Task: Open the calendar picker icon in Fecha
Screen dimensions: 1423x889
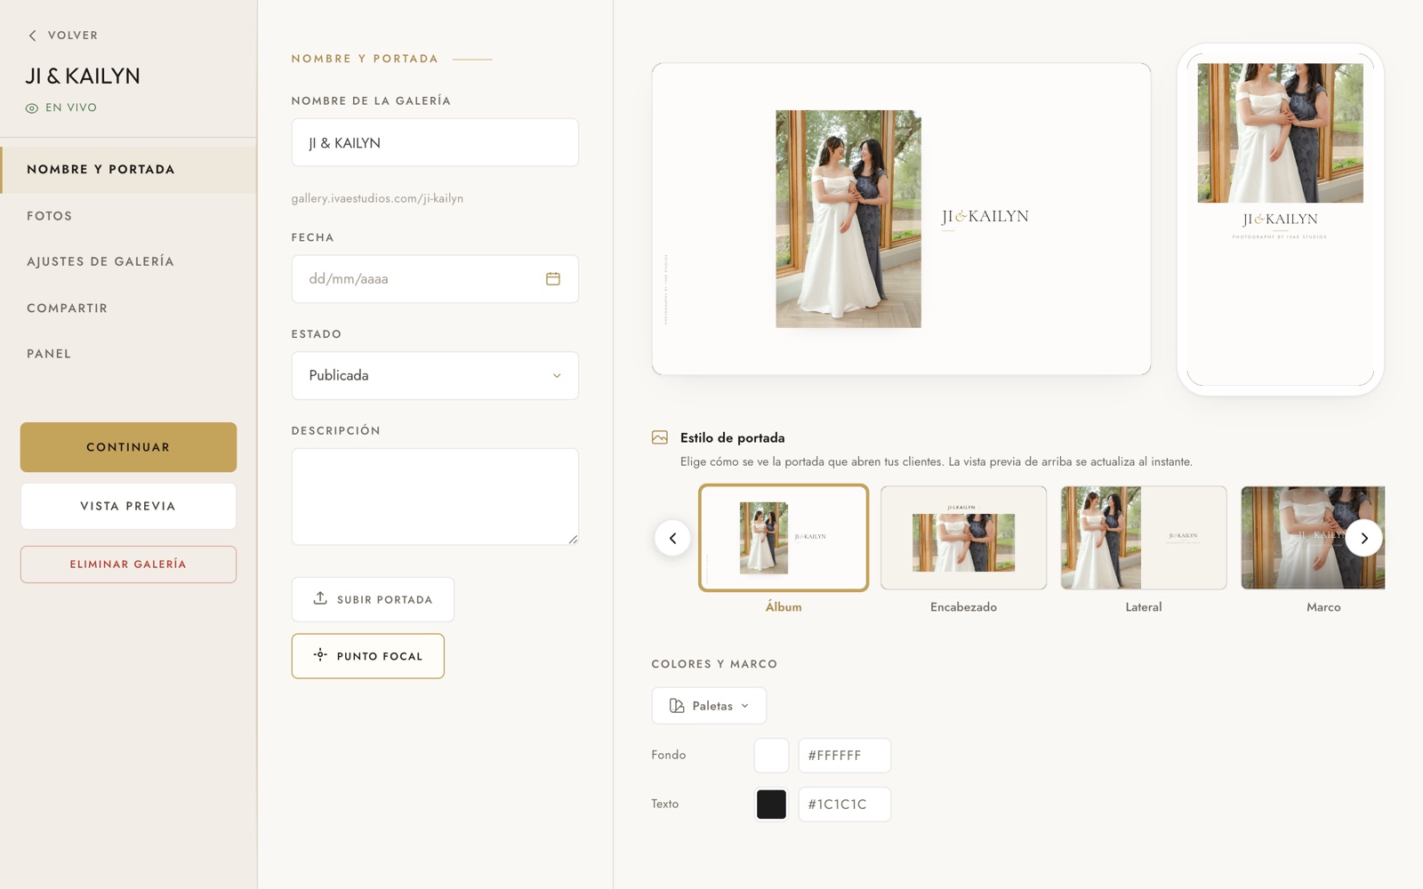Action: click(x=553, y=279)
